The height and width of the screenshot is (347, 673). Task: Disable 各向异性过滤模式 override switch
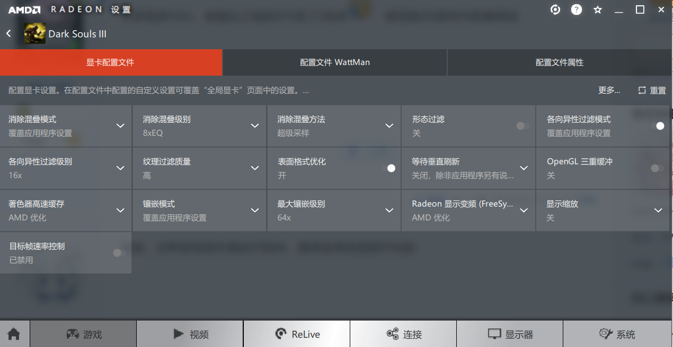(658, 126)
